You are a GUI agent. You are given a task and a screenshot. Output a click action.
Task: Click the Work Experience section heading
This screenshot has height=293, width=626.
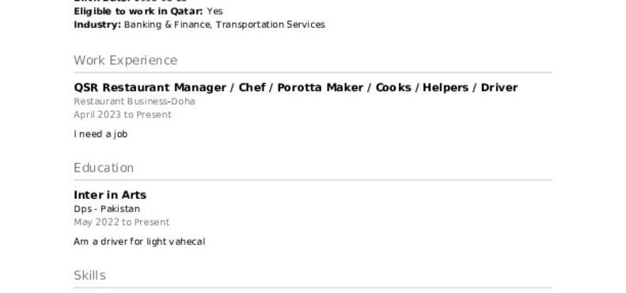tap(125, 60)
